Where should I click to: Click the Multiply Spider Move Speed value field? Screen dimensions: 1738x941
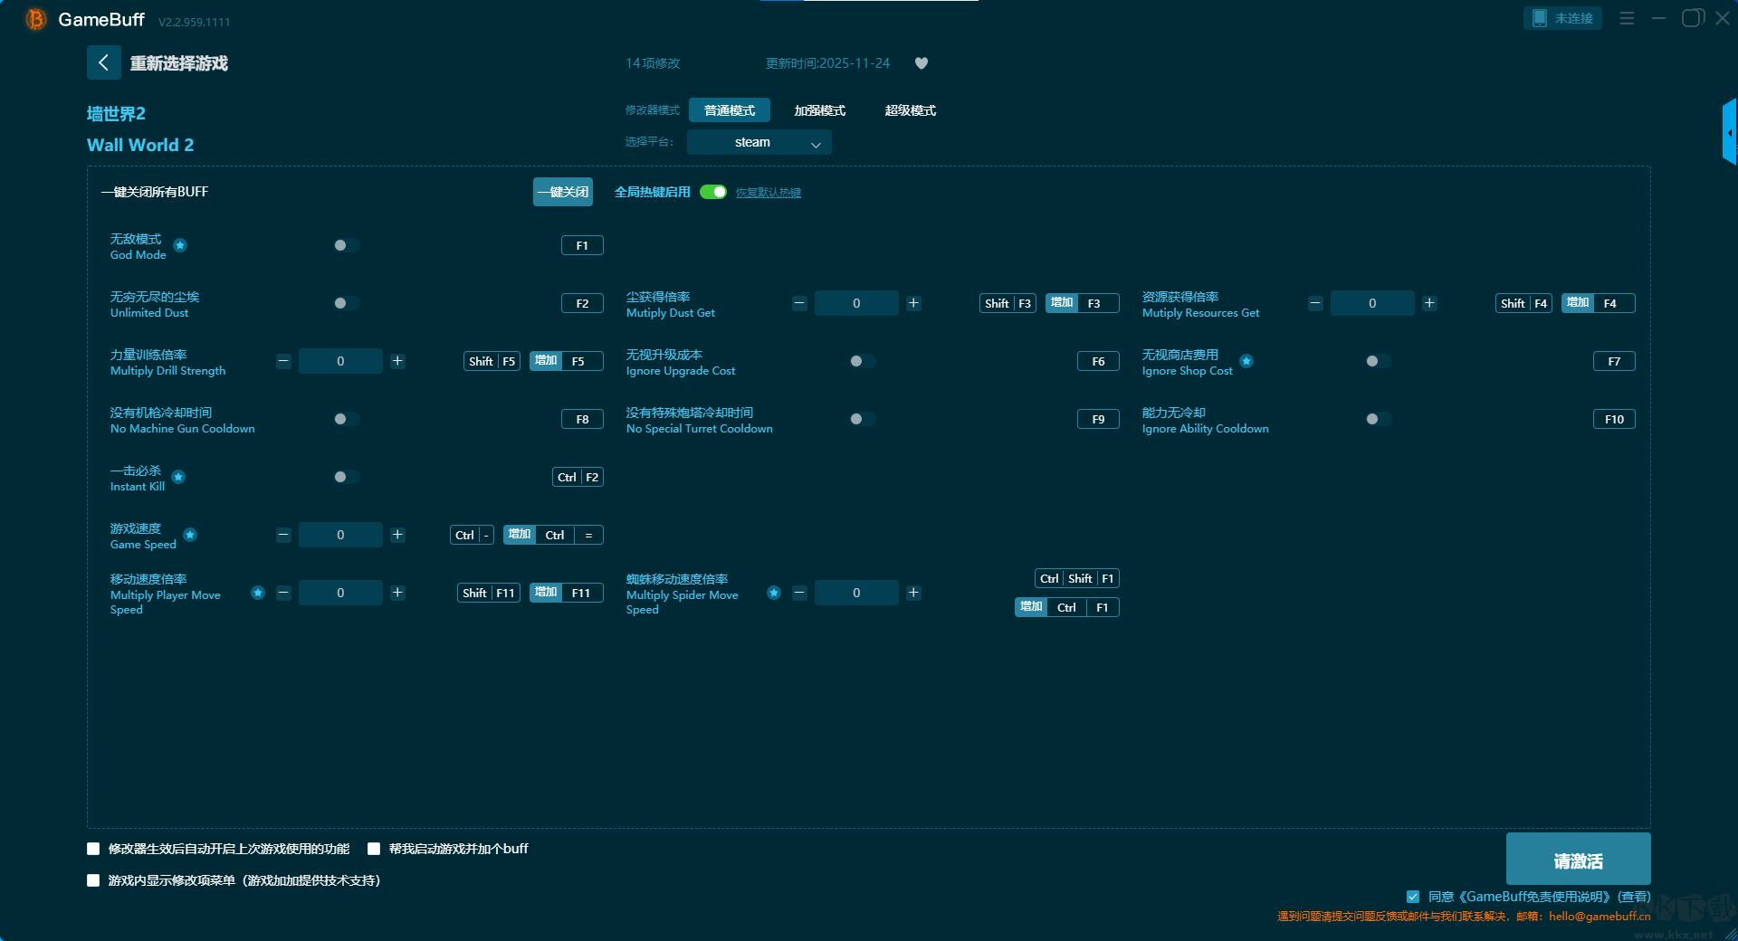(856, 593)
